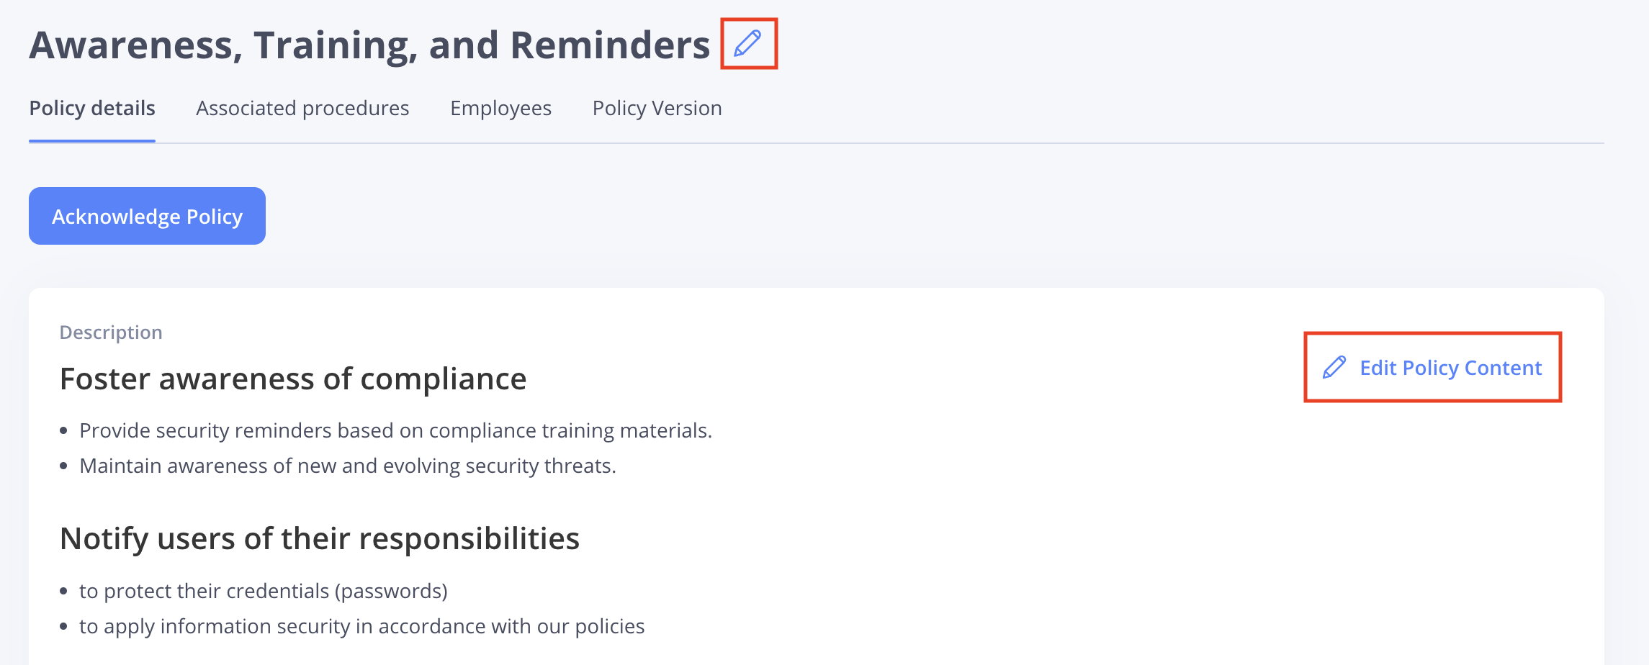The image size is (1649, 665).
Task: Click the Foster awareness of compliance heading
Action: coord(293,379)
